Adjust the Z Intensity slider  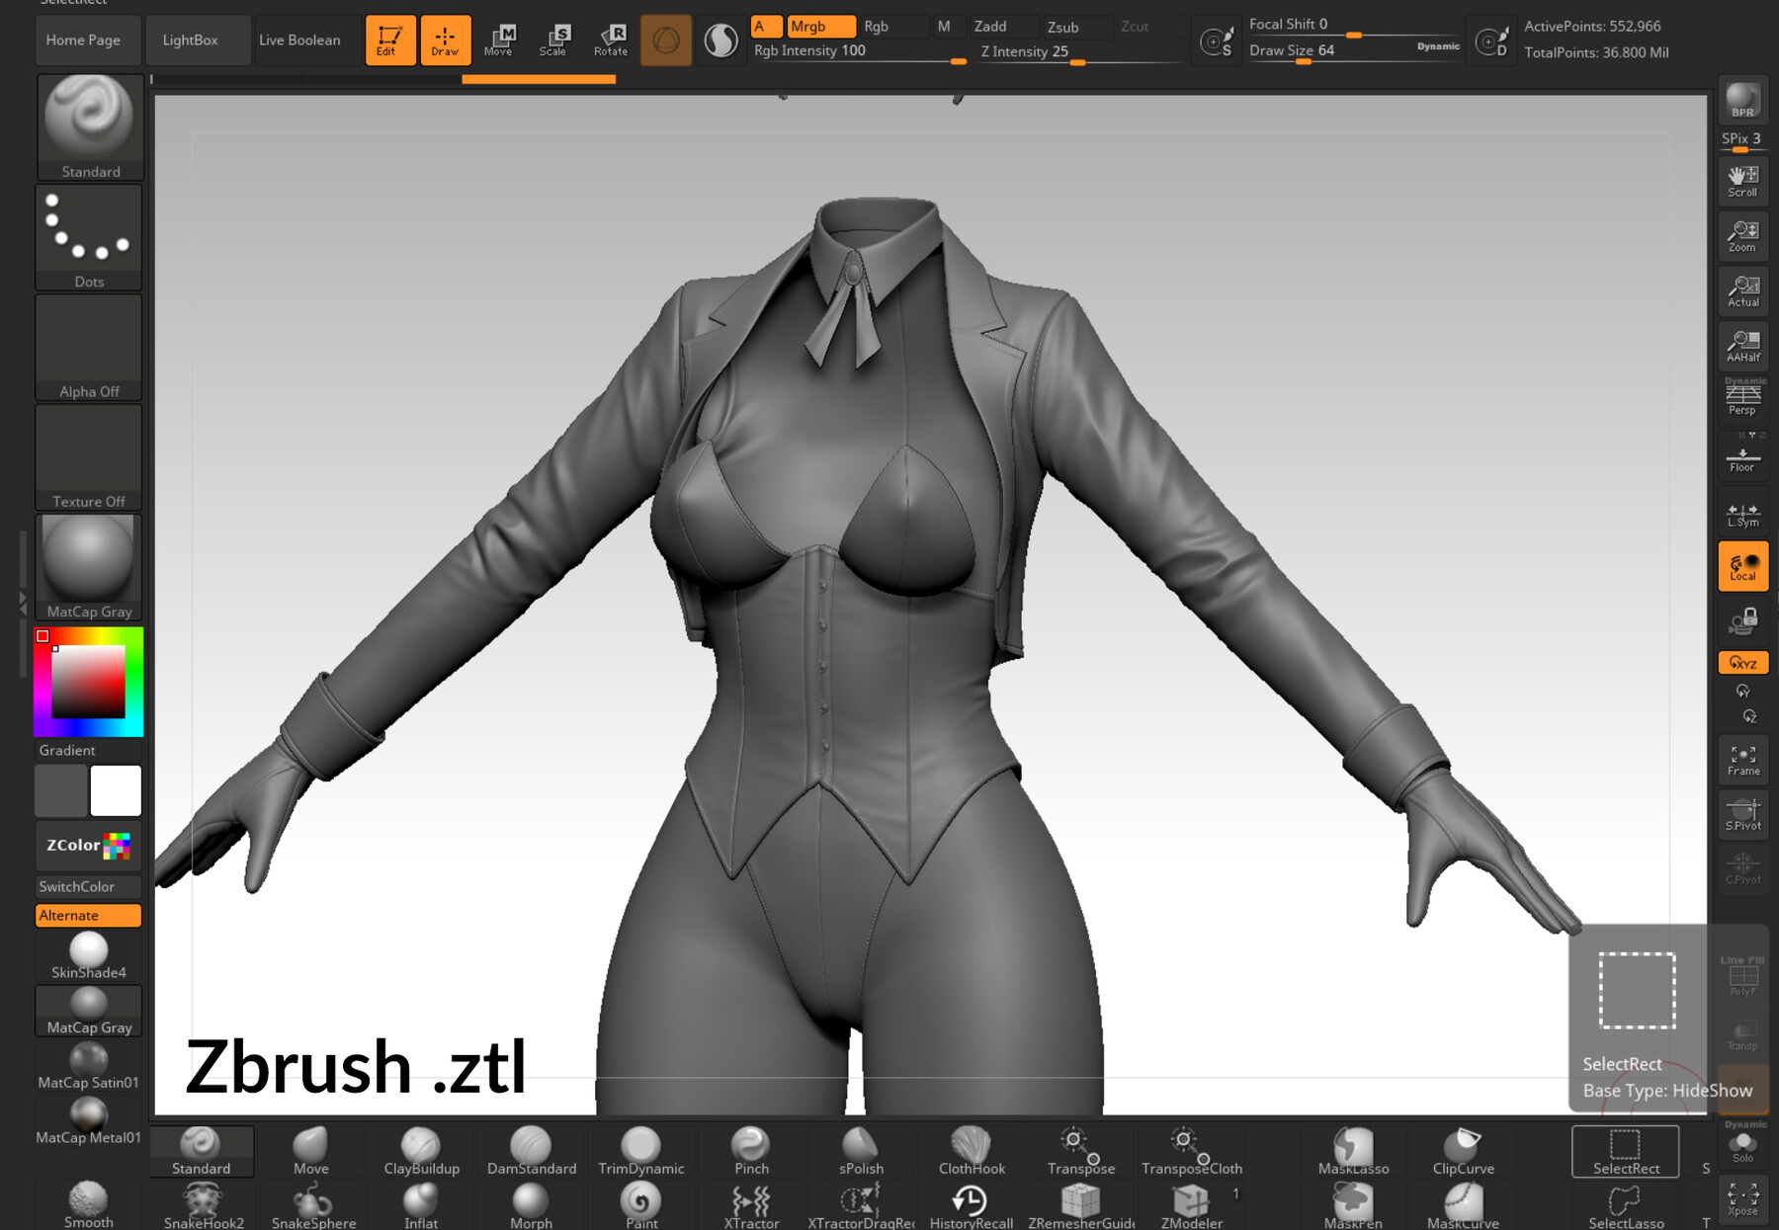pos(1079,52)
